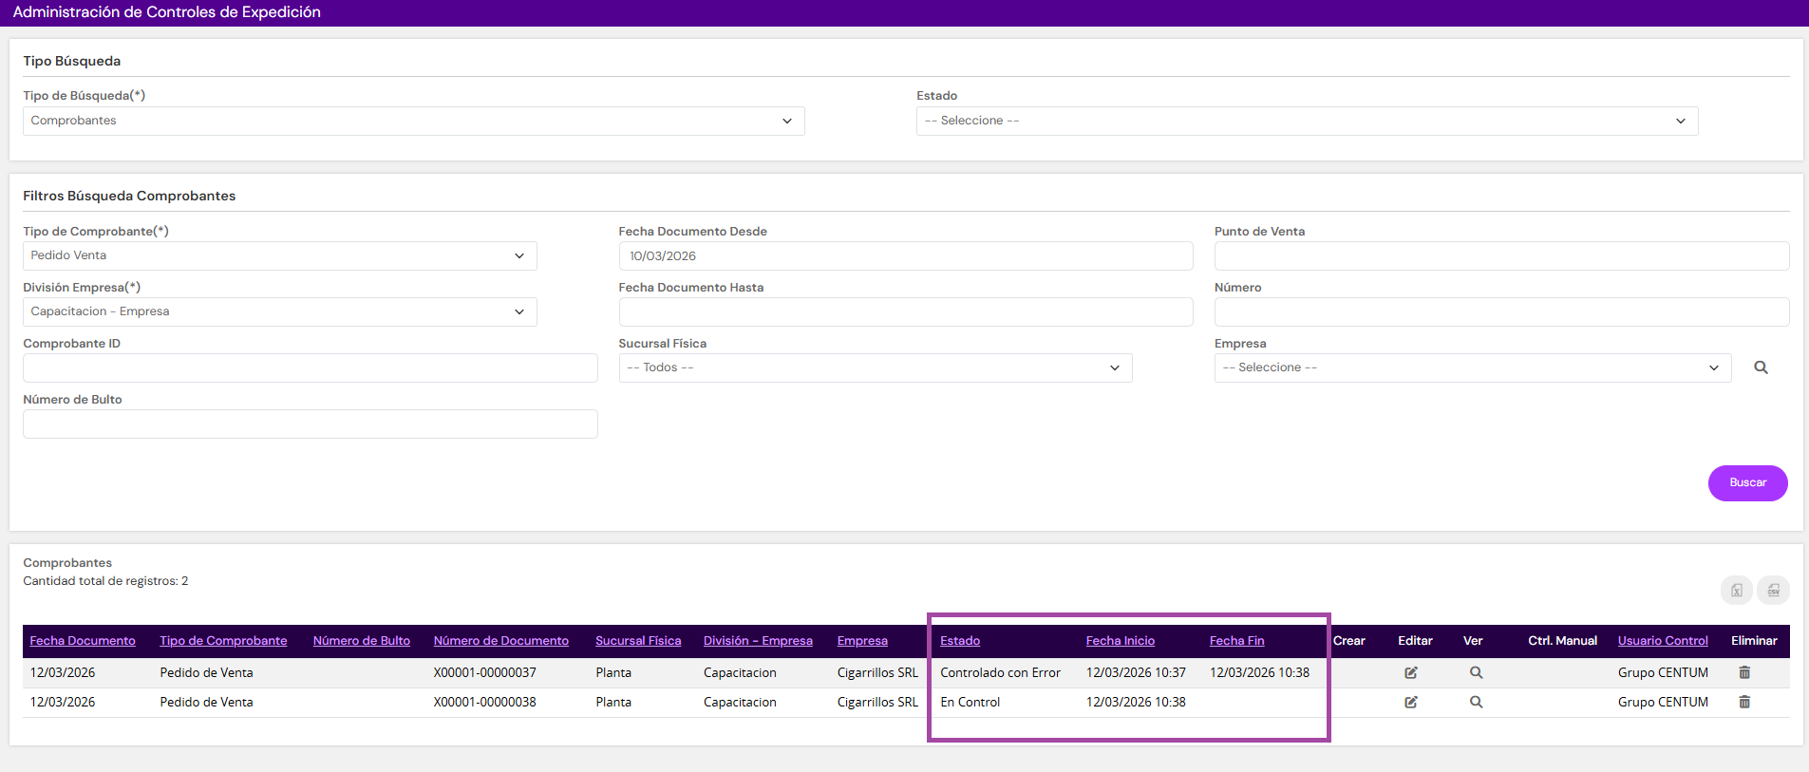Click document number X00001-00000037
The width and height of the screenshot is (1809, 772).
tap(484, 672)
